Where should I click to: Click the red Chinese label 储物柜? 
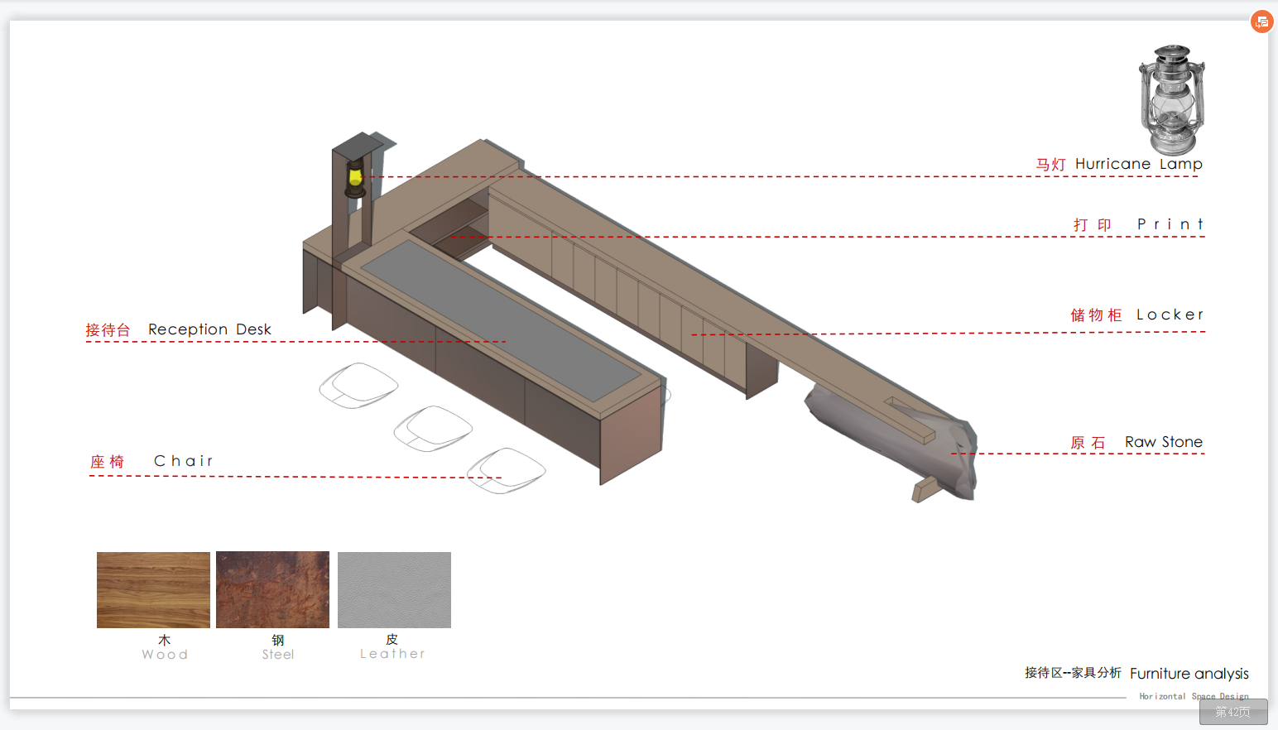pos(1096,315)
